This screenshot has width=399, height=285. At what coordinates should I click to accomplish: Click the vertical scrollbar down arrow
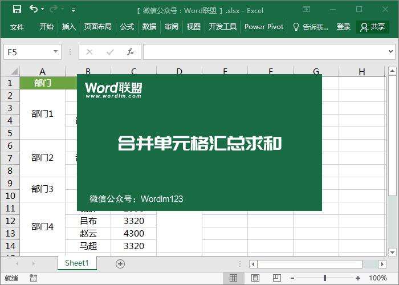(x=392, y=252)
